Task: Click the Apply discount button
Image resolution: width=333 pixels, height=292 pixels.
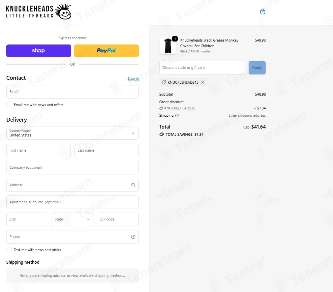Action: (x=257, y=68)
